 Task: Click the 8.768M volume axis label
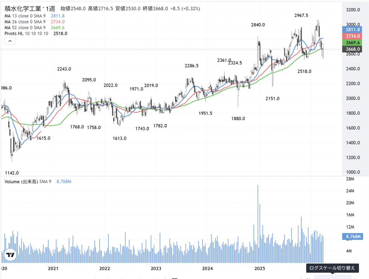pos(351,237)
